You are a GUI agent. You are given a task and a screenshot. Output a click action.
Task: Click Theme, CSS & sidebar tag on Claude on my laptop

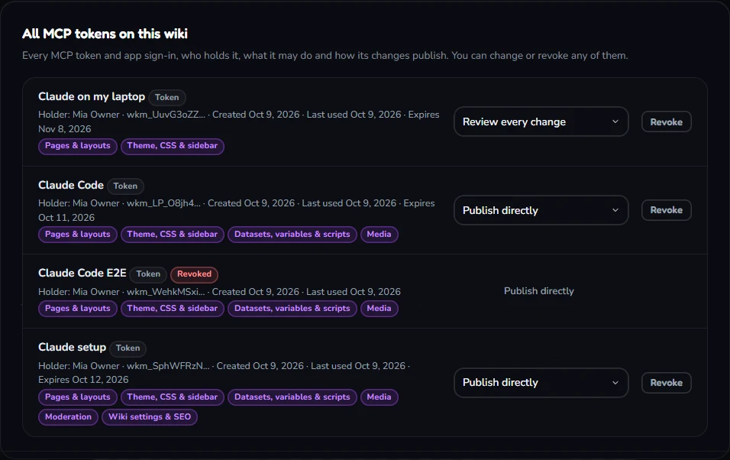(x=173, y=146)
